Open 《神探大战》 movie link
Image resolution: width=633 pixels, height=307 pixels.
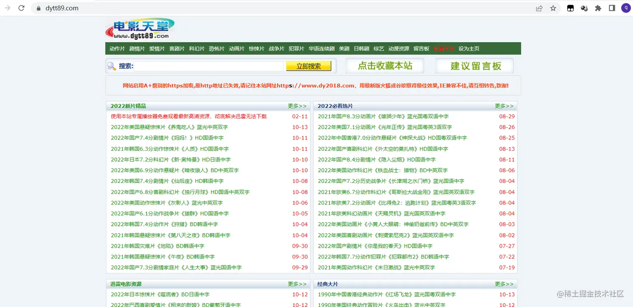click(x=392, y=138)
